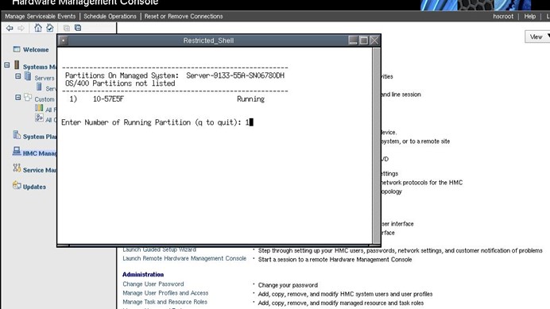Image resolution: width=550 pixels, height=309 pixels.
Task: Collapse the Servers tree node
Action: coord(18,76)
